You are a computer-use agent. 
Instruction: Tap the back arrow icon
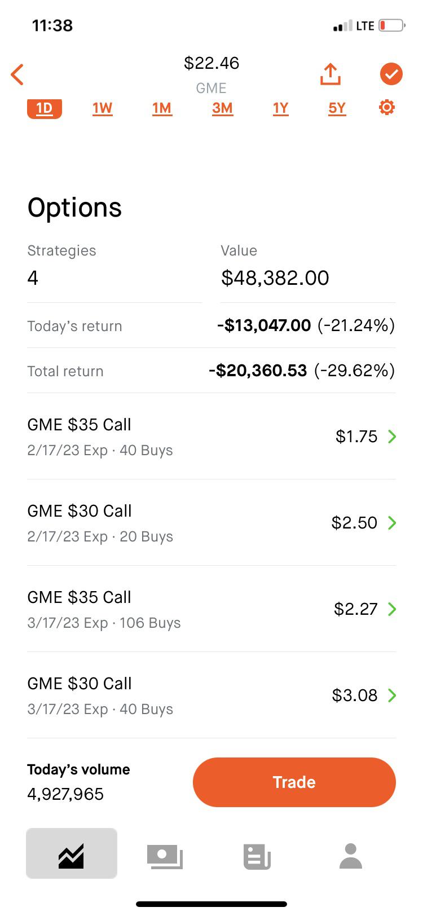point(17,74)
